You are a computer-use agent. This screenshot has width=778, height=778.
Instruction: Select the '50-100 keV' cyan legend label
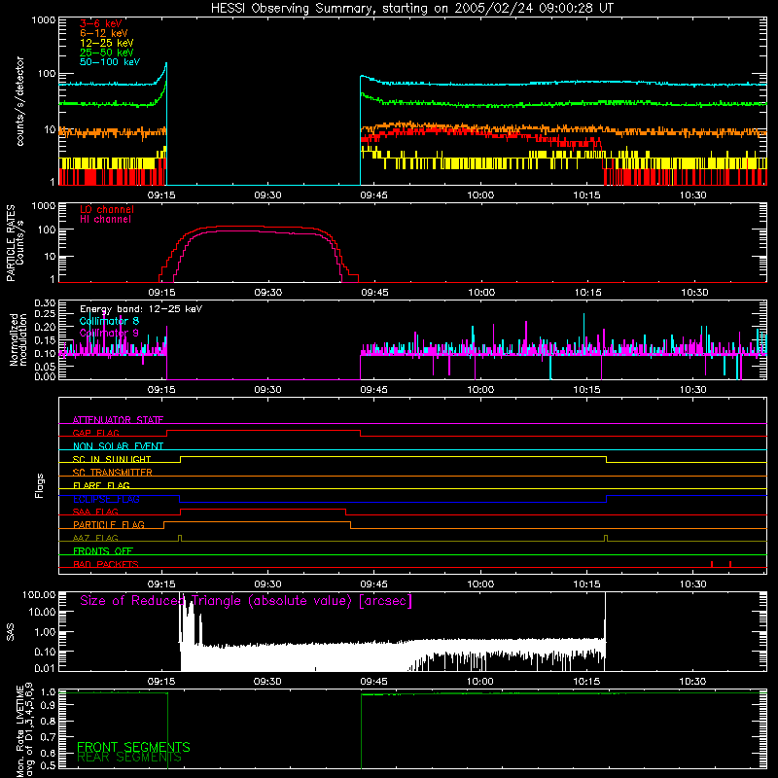point(110,61)
